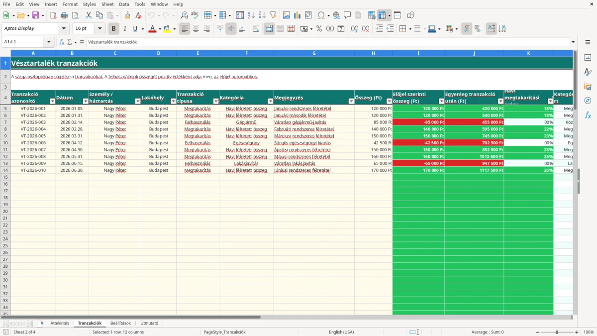This screenshot has height=336, width=597.
Task: Open the Styles menu
Action: 90,4
